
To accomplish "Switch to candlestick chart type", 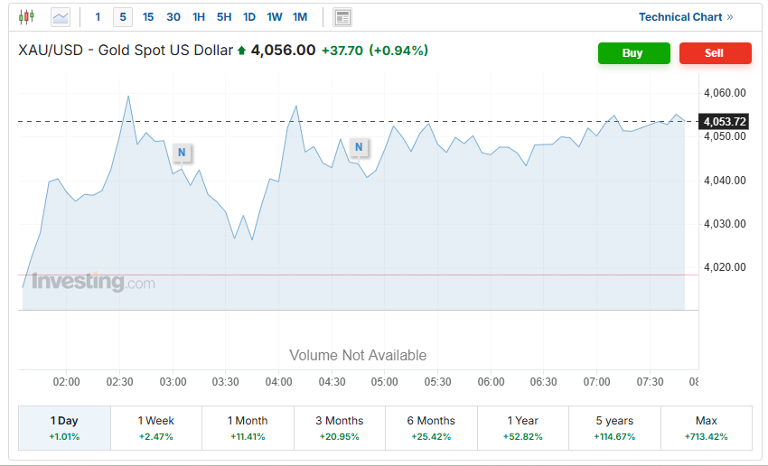I will click(x=26, y=16).
